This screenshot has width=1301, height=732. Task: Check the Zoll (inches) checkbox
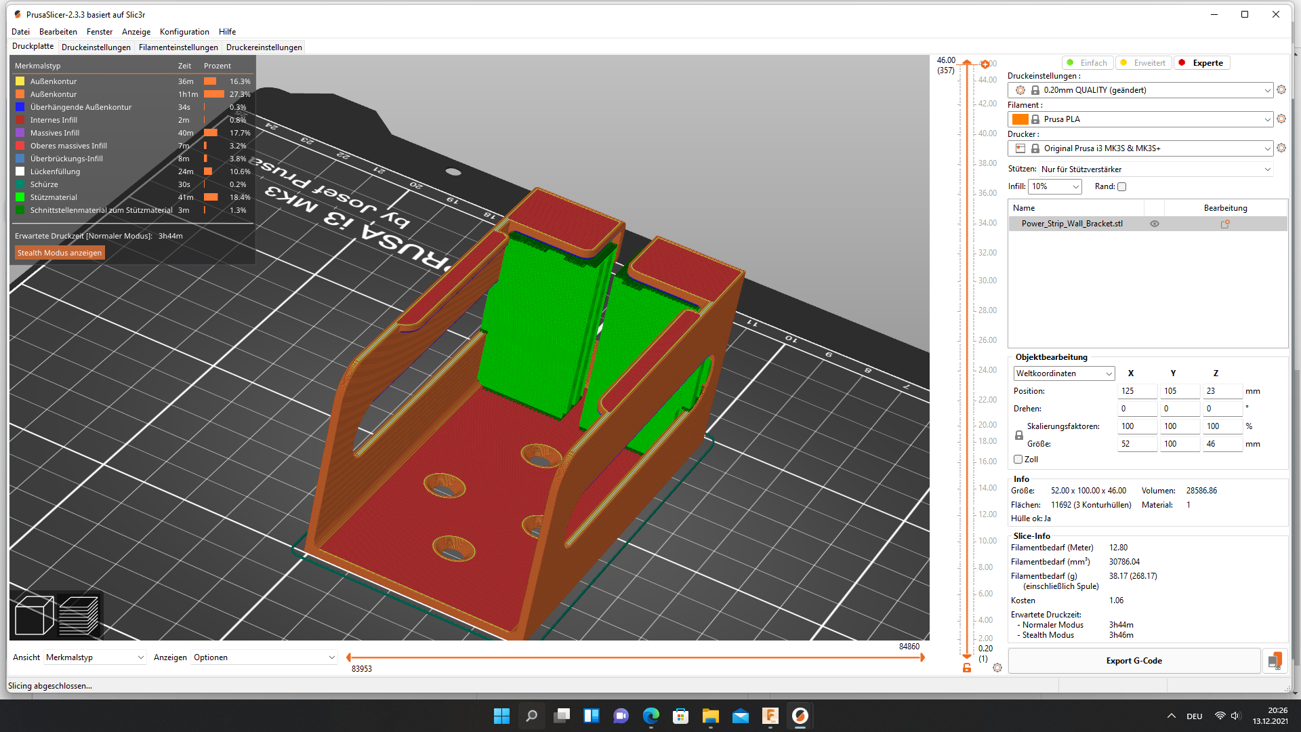tap(1018, 460)
